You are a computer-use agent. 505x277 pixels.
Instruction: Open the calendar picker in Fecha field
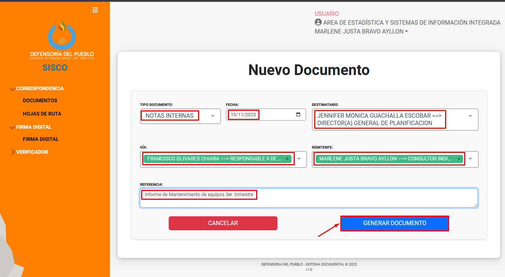(x=298, y=114)
